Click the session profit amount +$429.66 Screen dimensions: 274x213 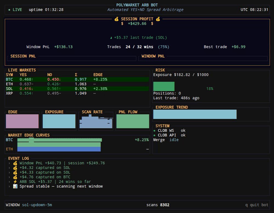pyautogui.click(x=137, y=24)
